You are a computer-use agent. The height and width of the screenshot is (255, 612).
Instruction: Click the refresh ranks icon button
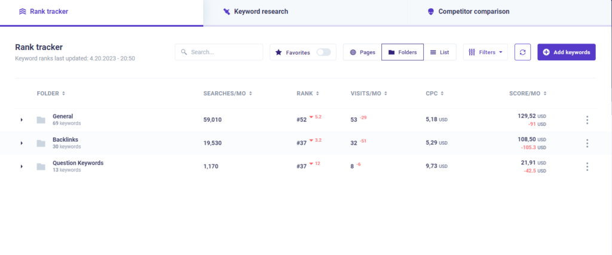tap(522, 52)
